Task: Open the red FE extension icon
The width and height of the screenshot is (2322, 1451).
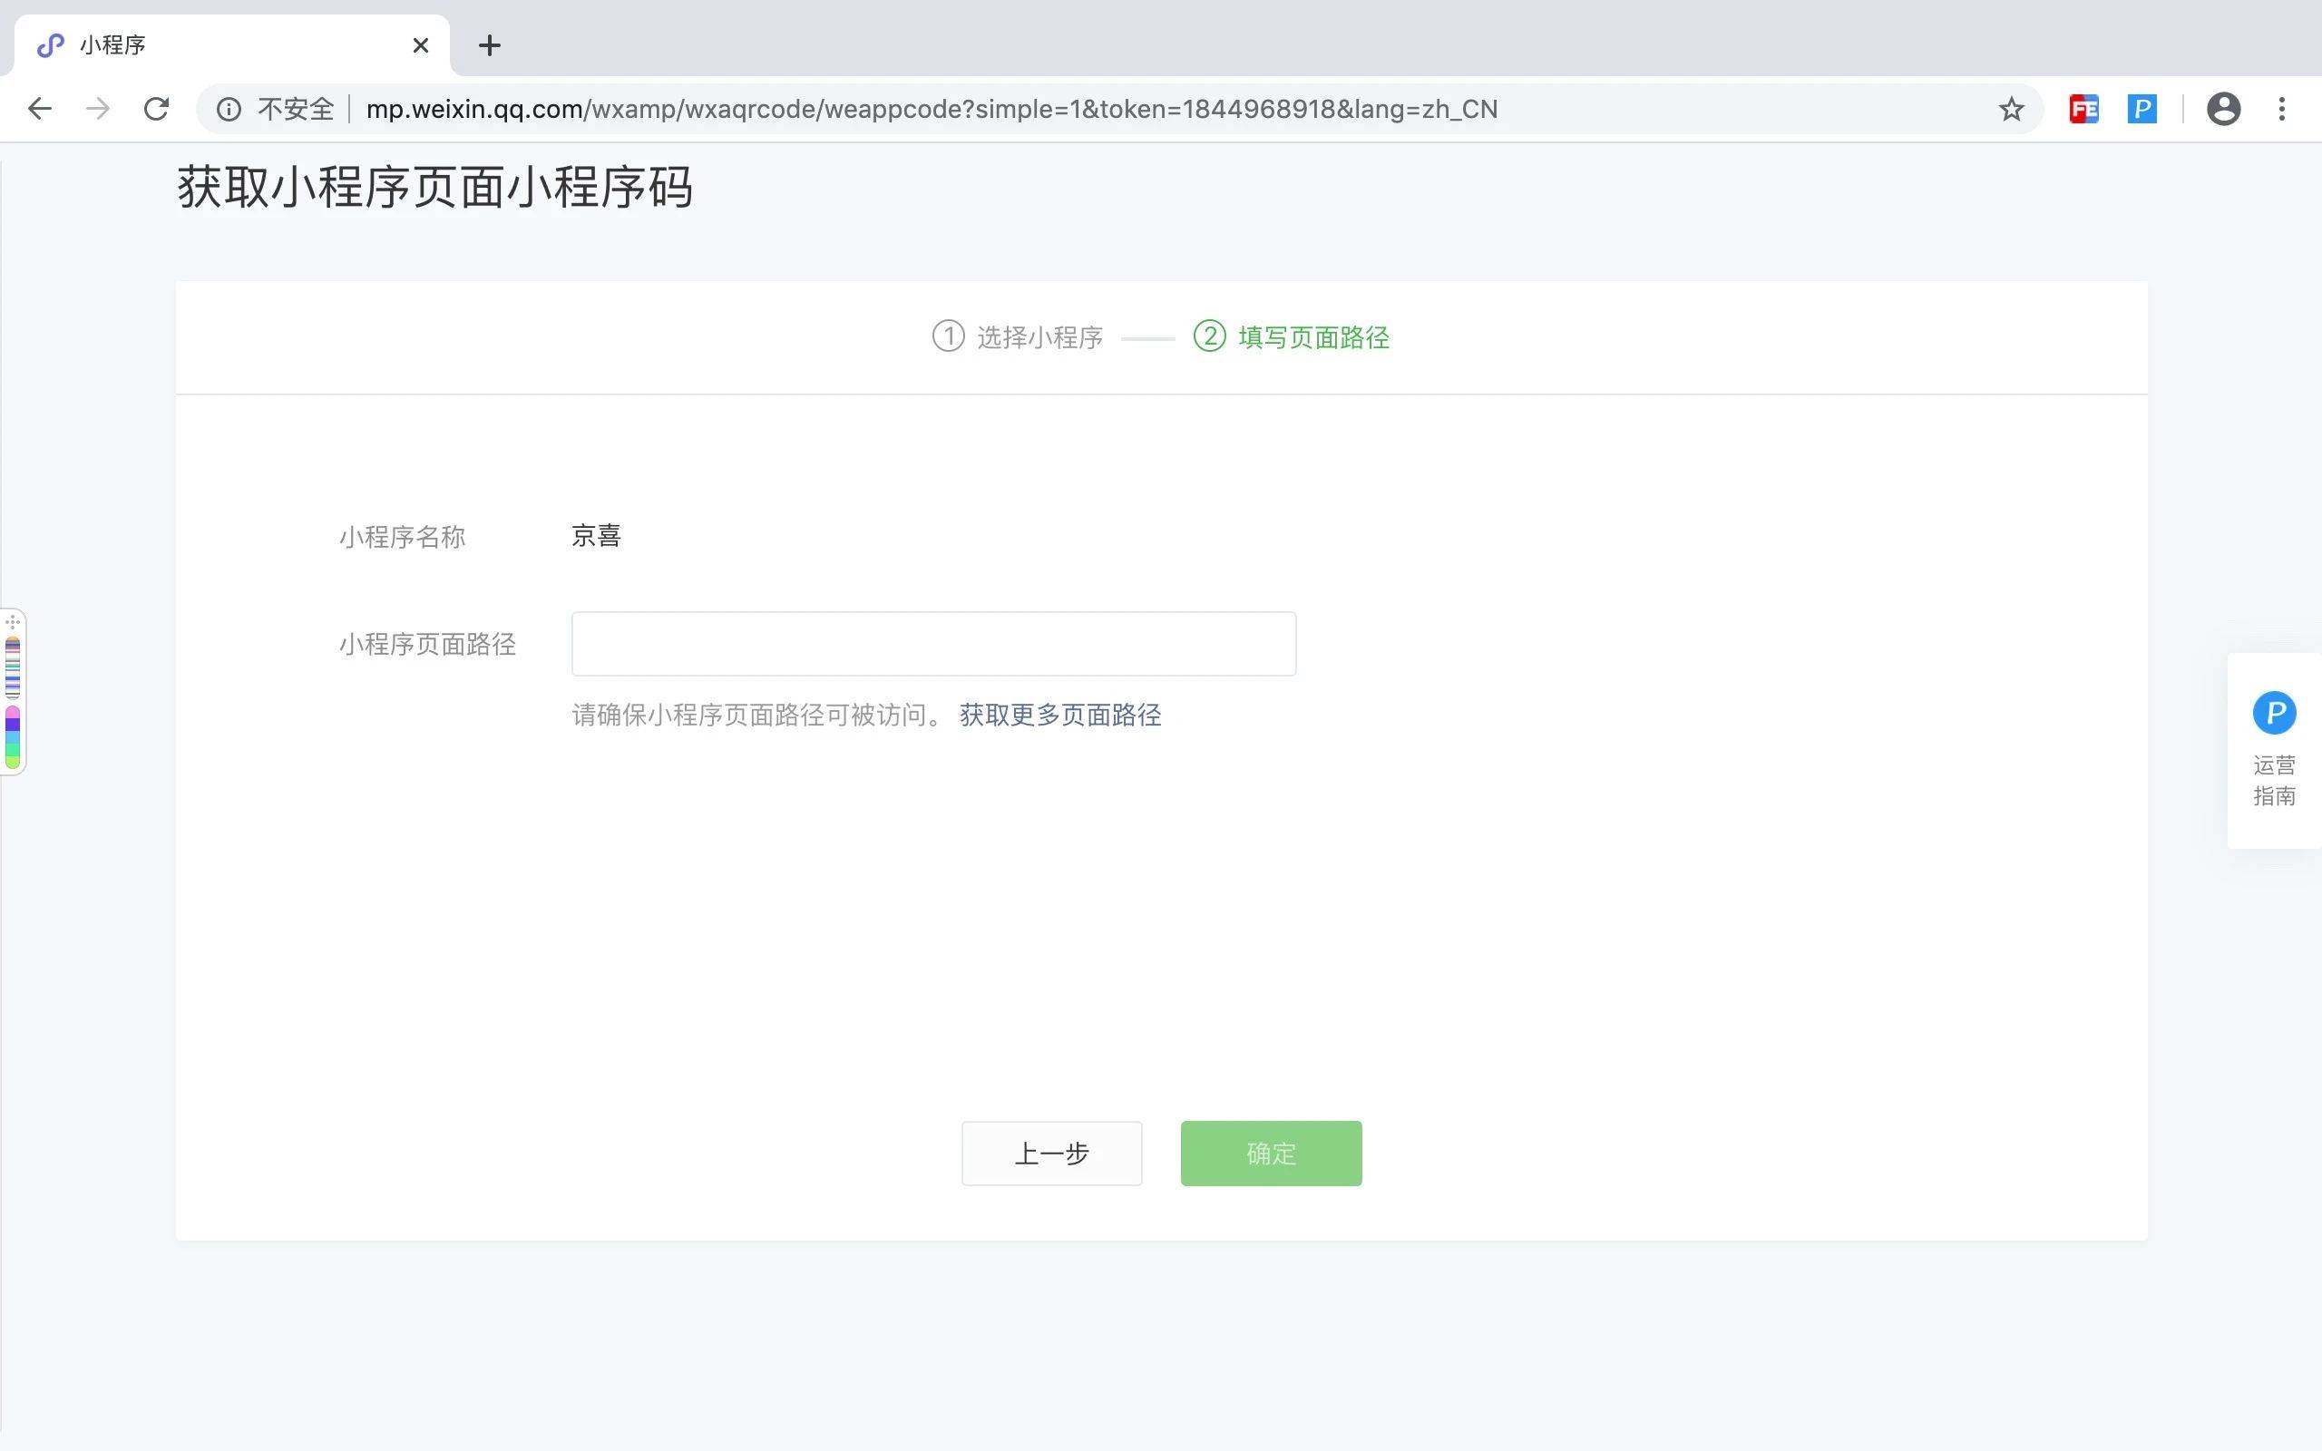Action: coord(2083,110)
